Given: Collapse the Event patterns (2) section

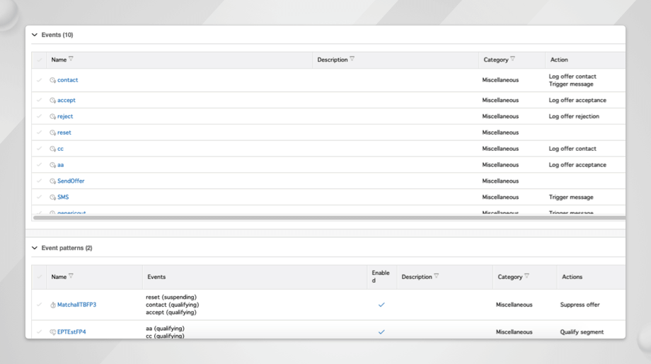Looking at the screenshot, I should coord(35,248).
